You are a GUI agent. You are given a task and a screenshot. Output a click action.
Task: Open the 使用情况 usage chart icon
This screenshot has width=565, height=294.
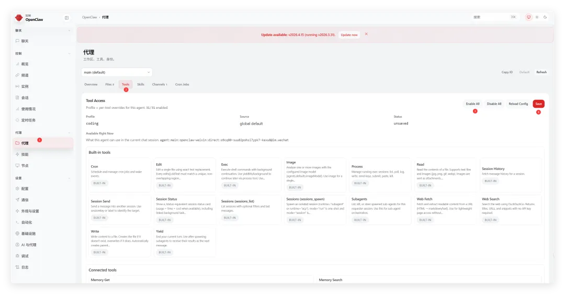pos(17,108)
